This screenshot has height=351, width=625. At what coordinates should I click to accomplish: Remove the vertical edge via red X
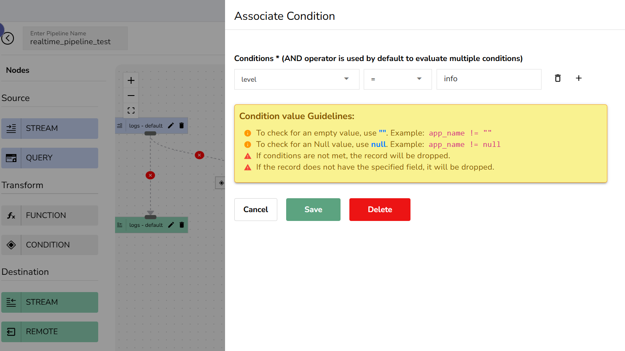(x=150, y=175)
